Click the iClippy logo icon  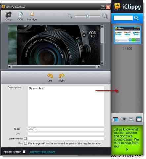(117, 6)
